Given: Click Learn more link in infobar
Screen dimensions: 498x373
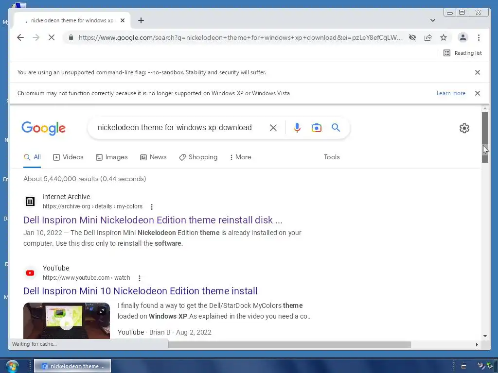Looking at the screenshot, I should pos(451,93).
